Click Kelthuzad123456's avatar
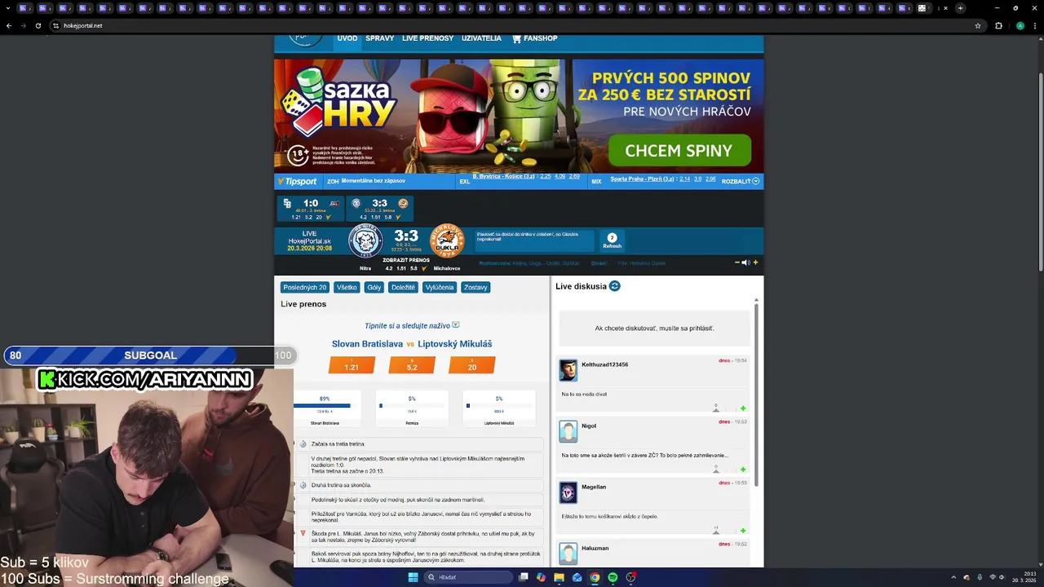 [x=568, y=370]
